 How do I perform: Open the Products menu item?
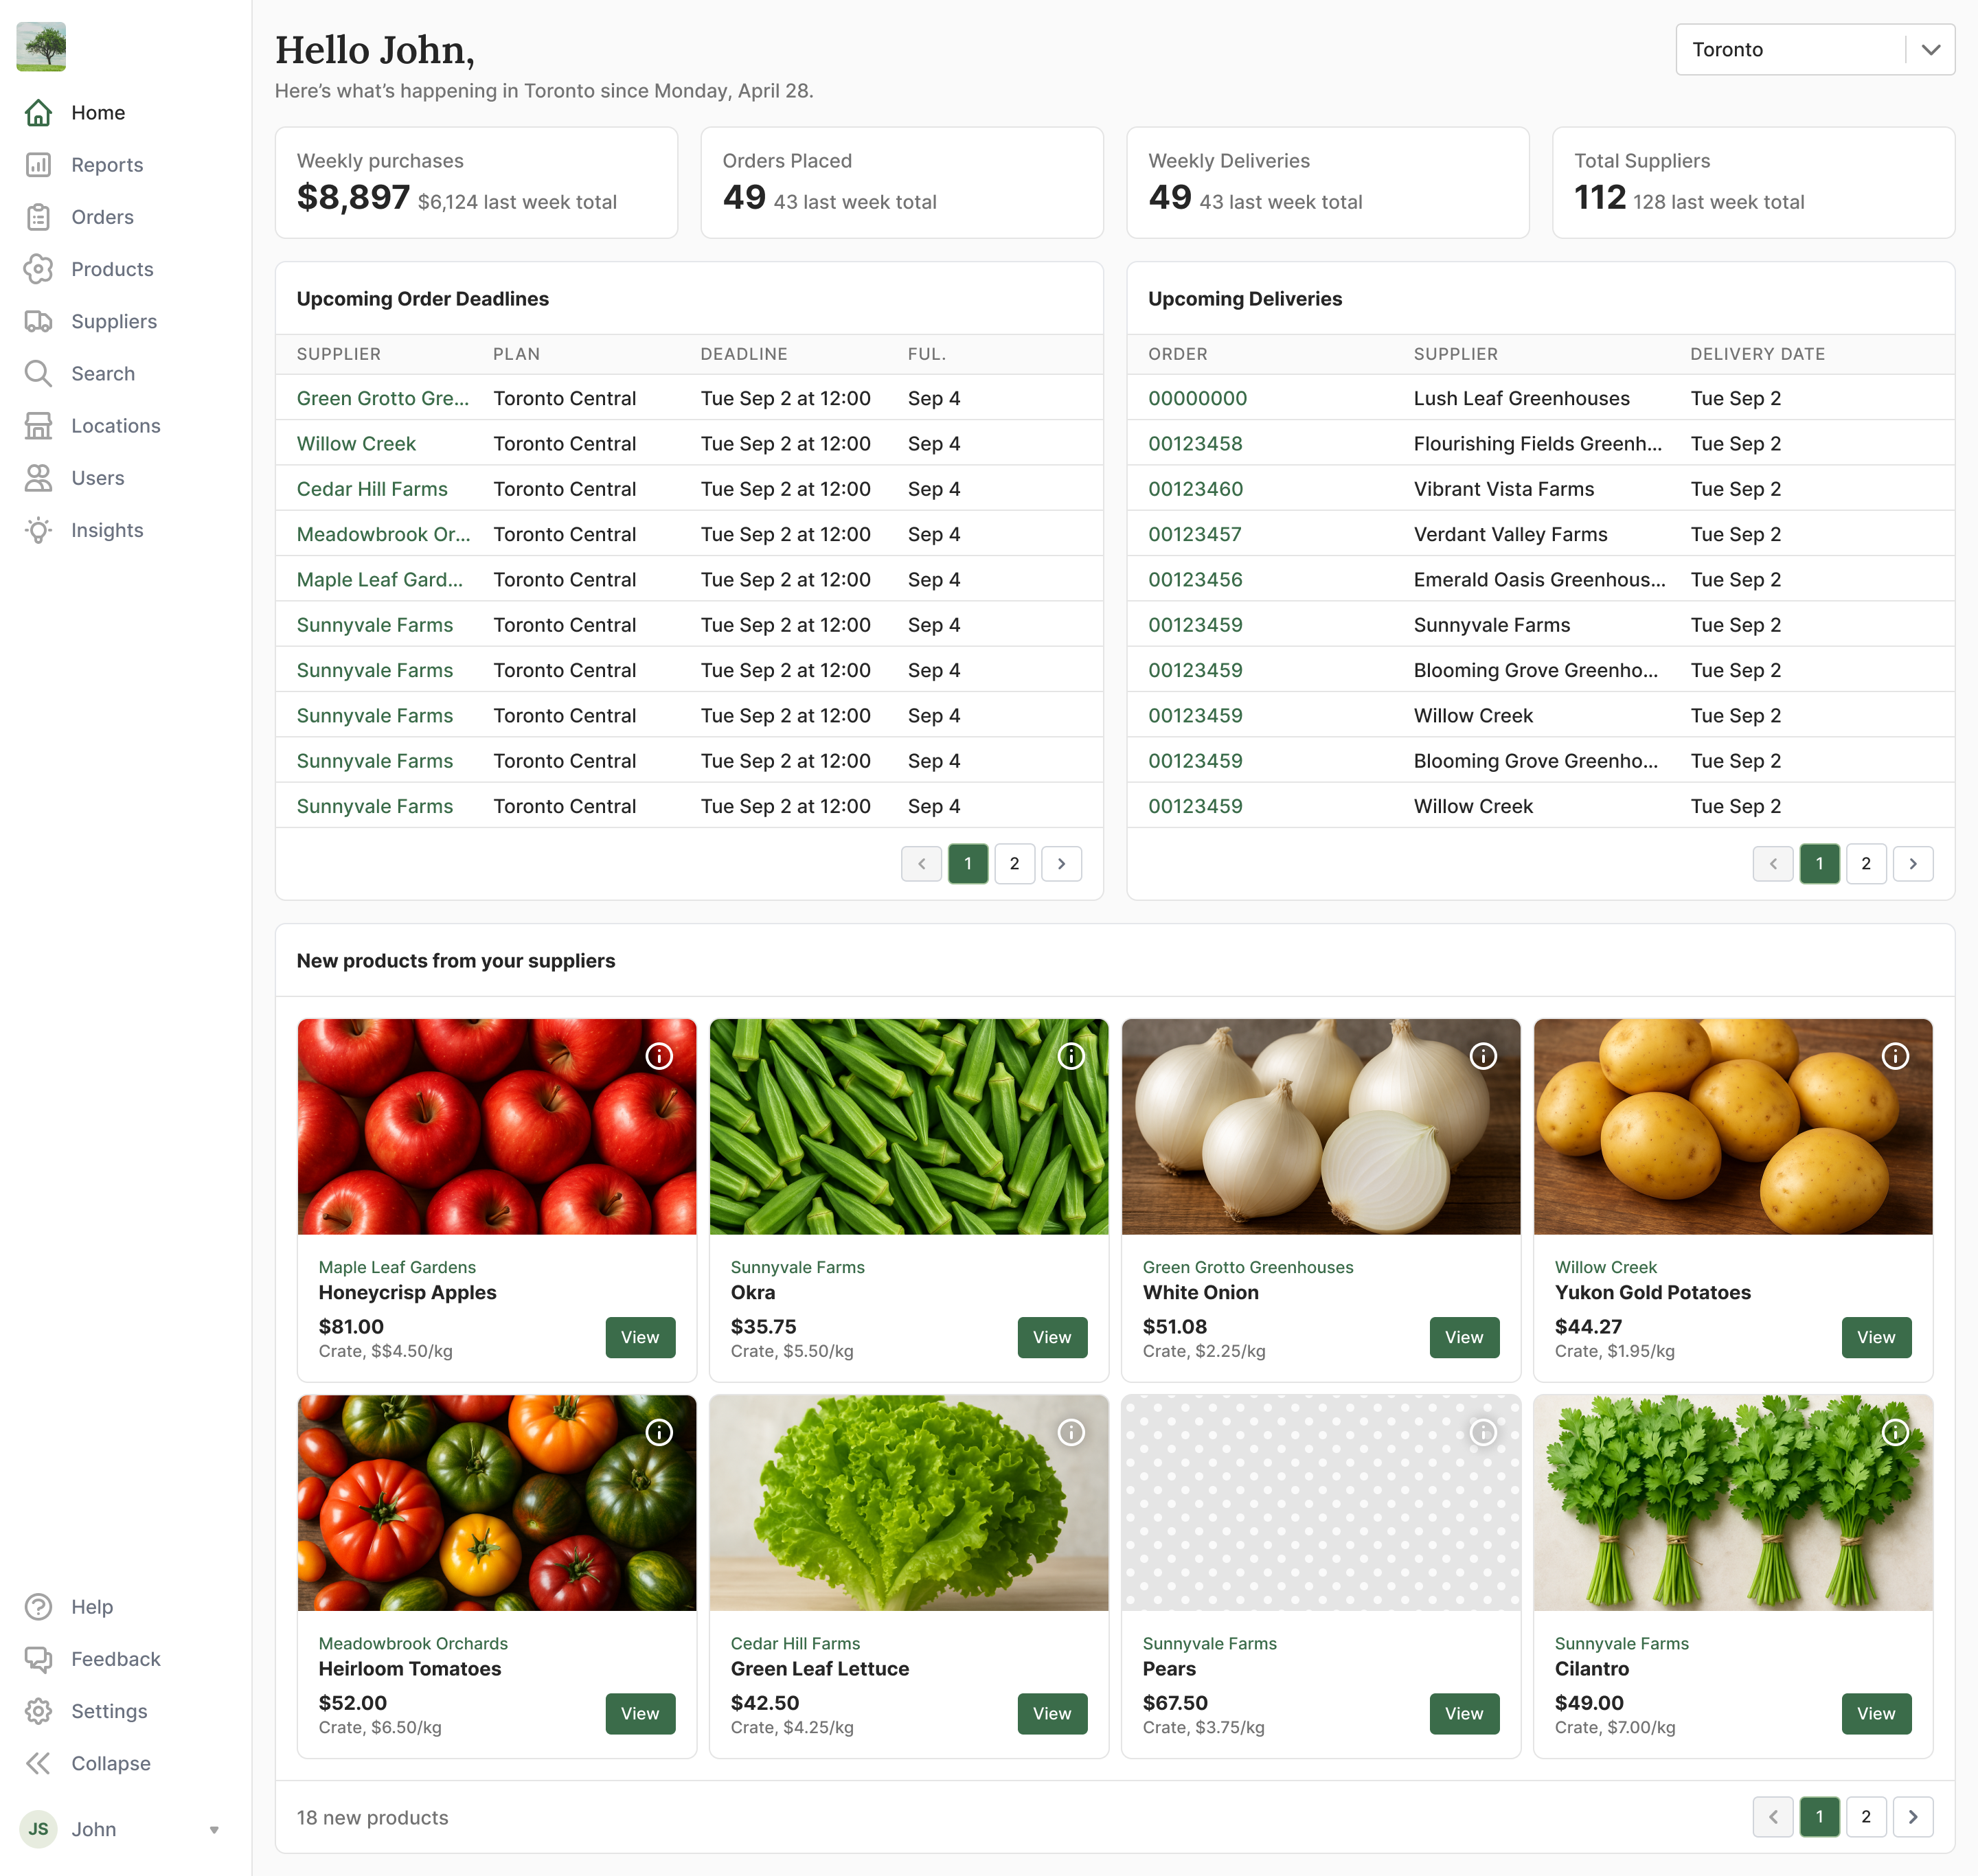coord(112,269)
